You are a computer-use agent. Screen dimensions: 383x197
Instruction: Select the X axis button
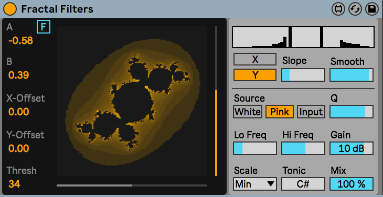(x=255, y=59)
